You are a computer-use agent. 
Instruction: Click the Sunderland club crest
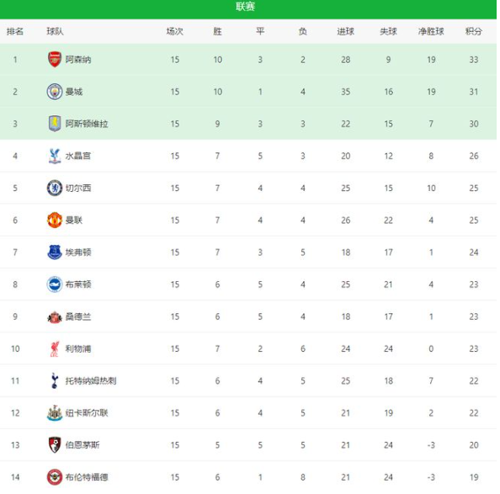[55, 317]
